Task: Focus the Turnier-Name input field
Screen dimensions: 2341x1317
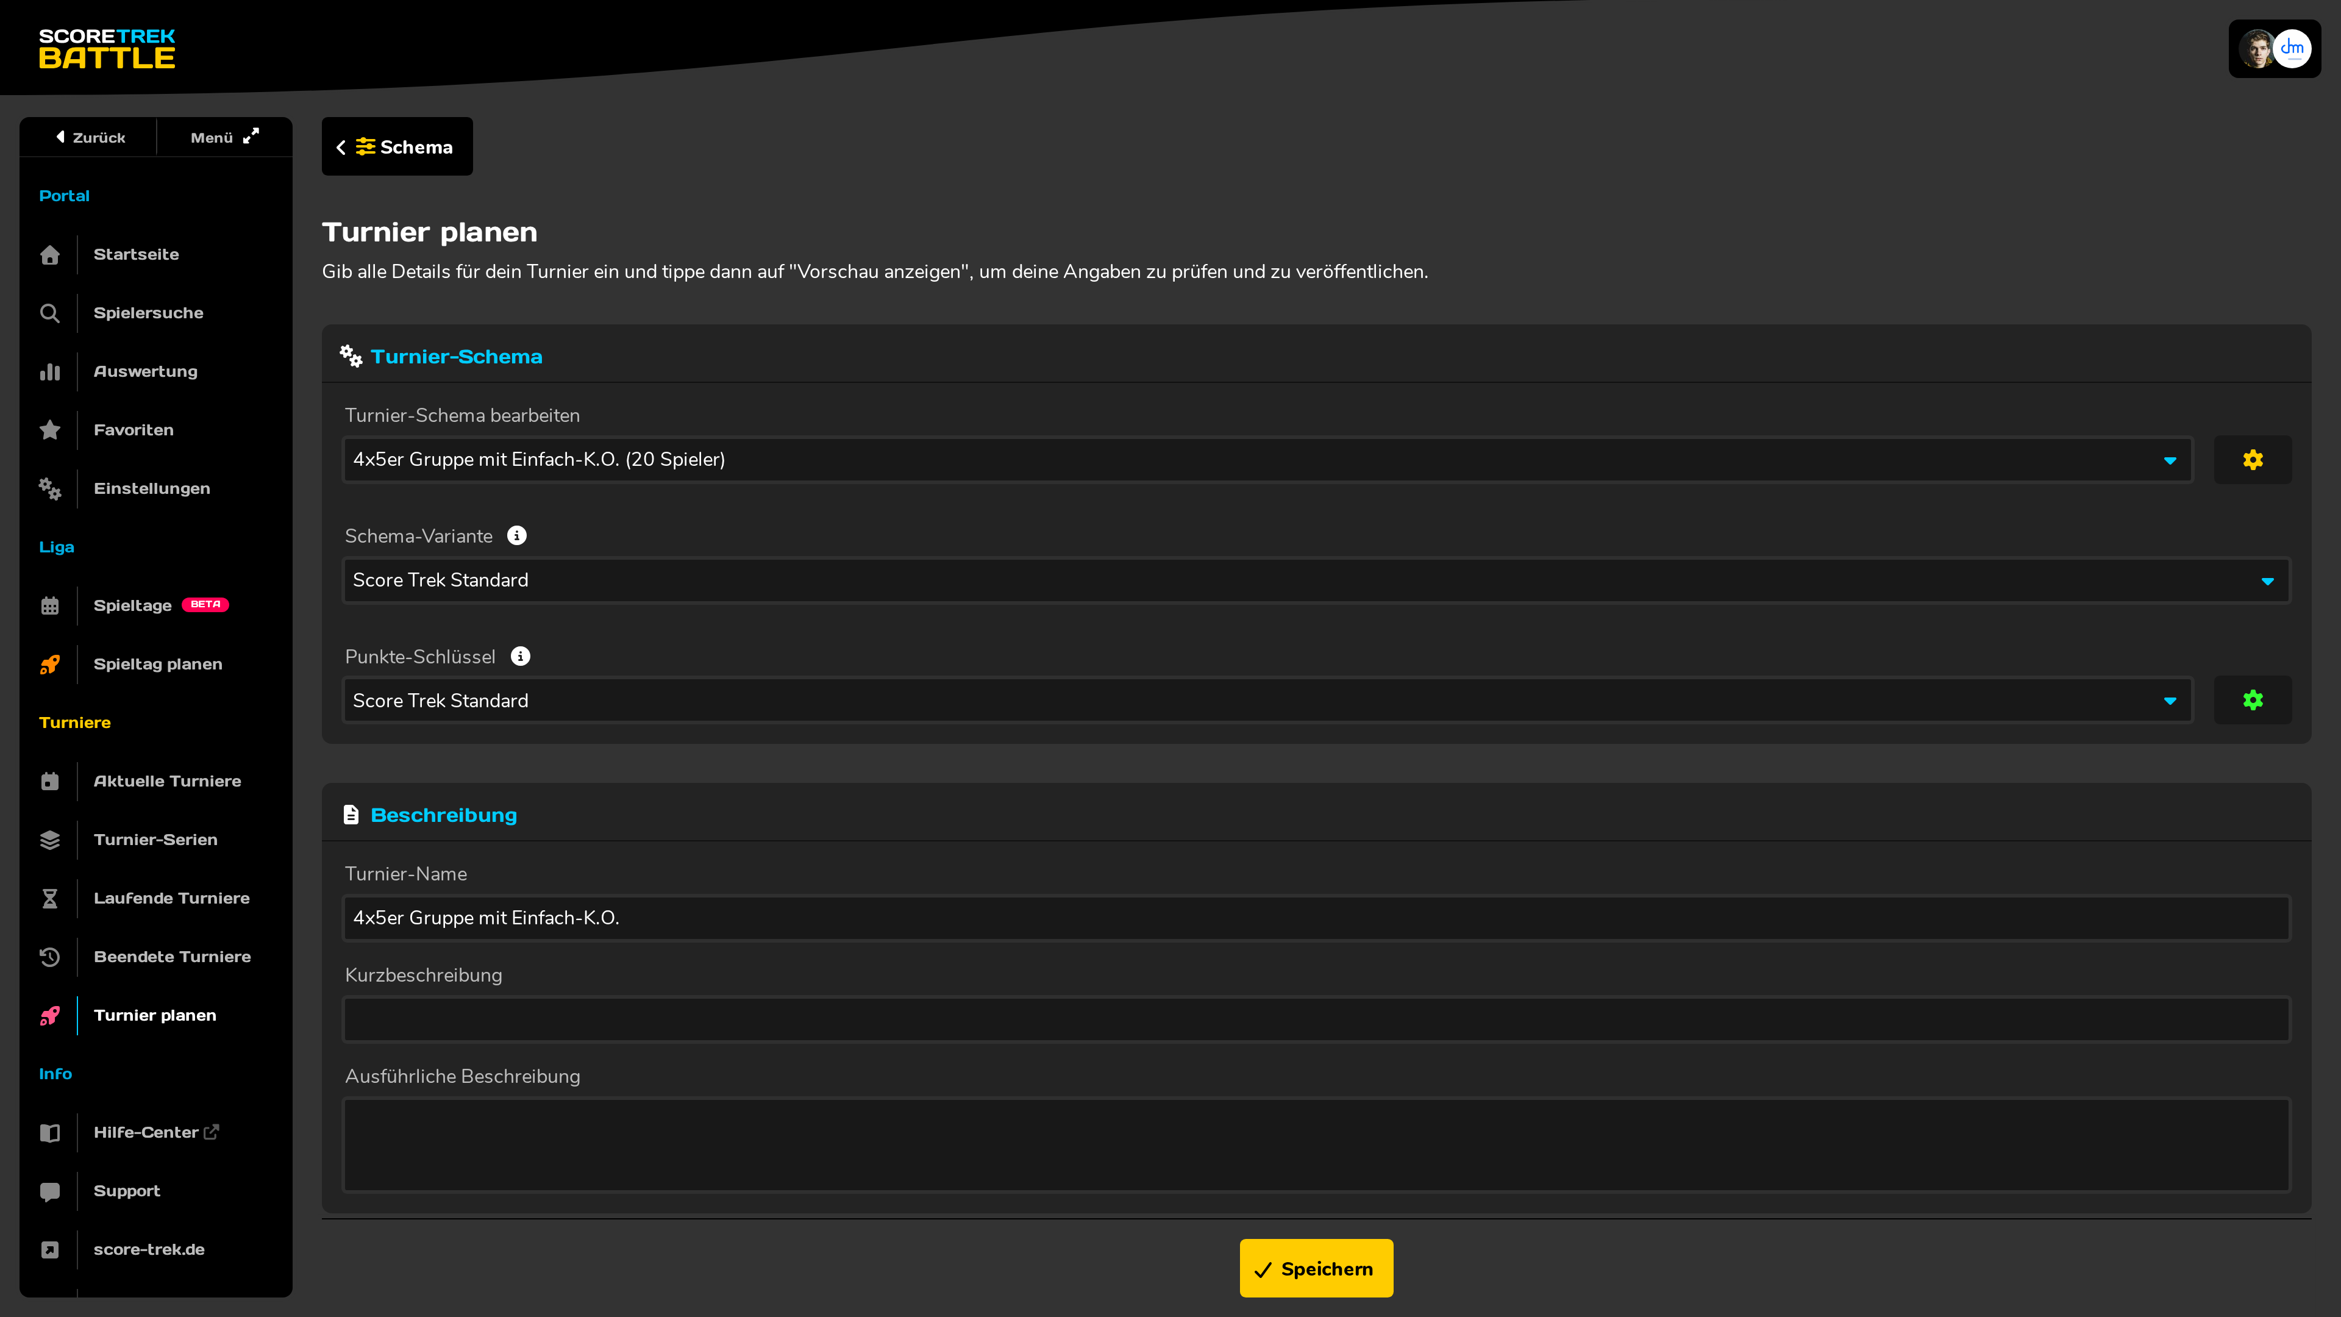Action: (1316, 918)
